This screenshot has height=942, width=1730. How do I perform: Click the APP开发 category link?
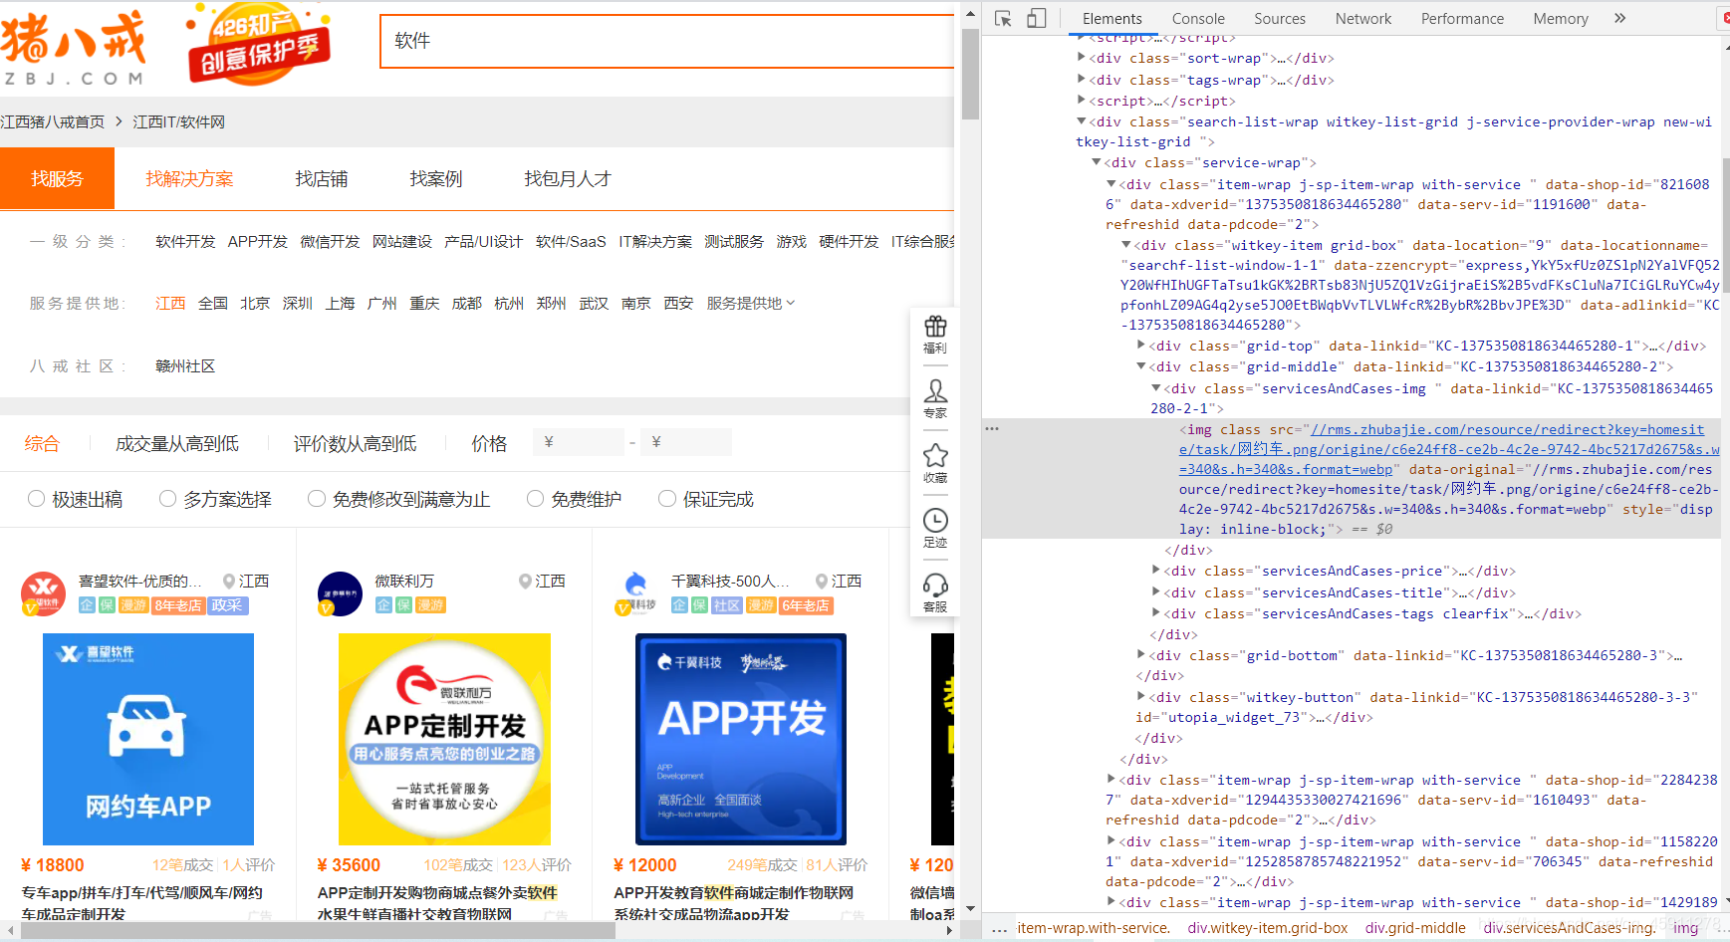click(258, 242)
